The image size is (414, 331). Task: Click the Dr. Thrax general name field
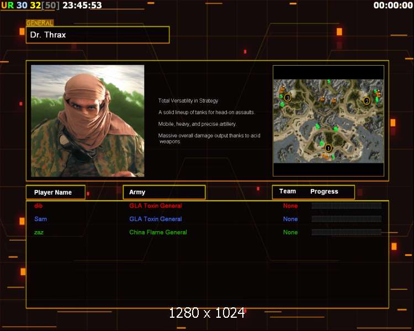(97, 35)
